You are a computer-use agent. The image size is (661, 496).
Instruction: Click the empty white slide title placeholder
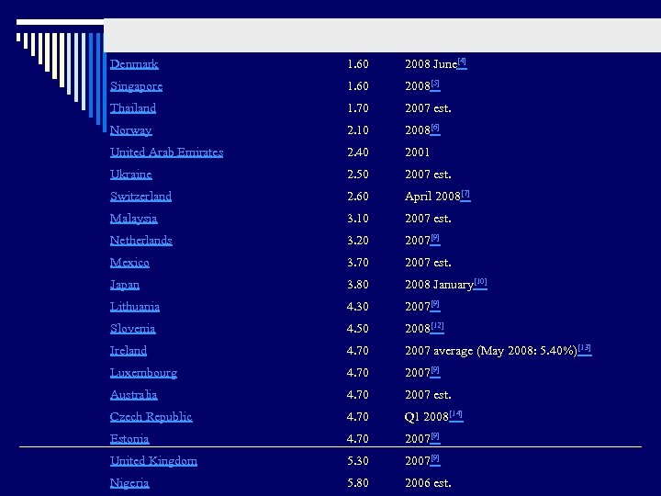[382, 36]
